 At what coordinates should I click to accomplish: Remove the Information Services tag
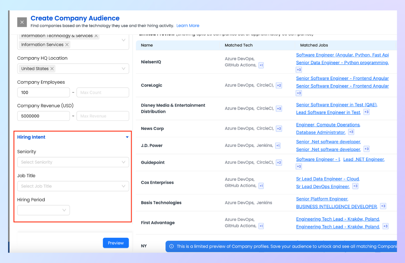pyautogui.click(x=67, y=45)
